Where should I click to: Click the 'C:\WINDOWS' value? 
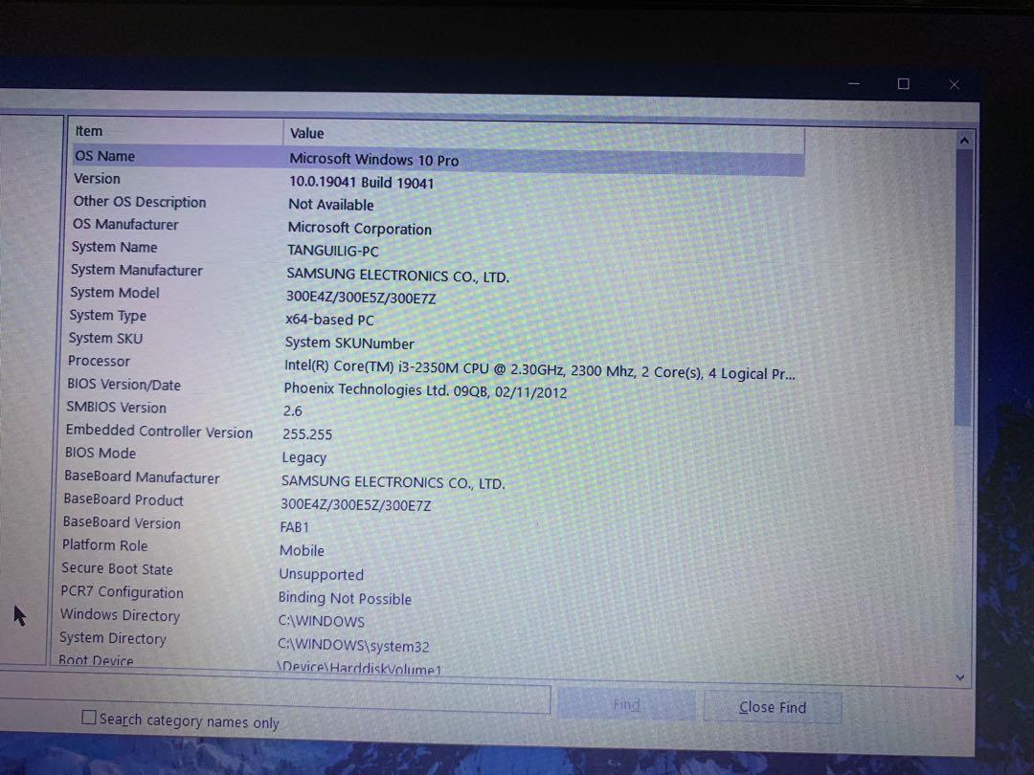321,622
